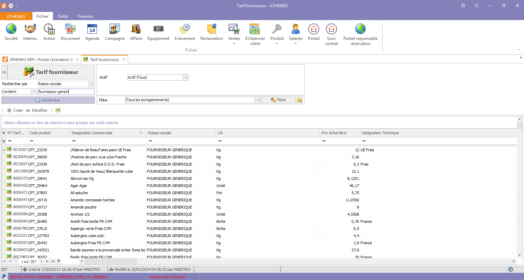Click the Créer toolbar button

coord(15,110)
